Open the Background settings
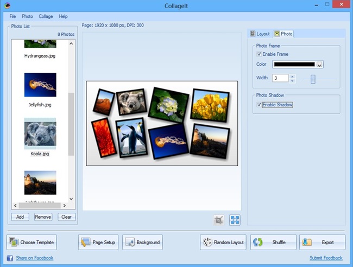 coord(142,242)
